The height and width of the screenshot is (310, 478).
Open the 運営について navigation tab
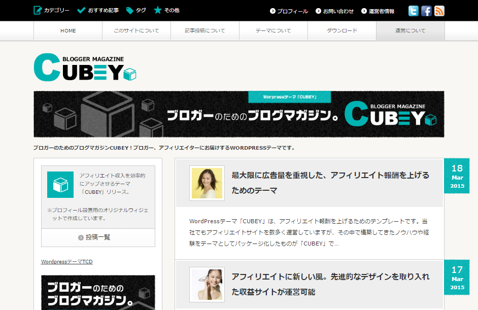click(x=410, y=31)
